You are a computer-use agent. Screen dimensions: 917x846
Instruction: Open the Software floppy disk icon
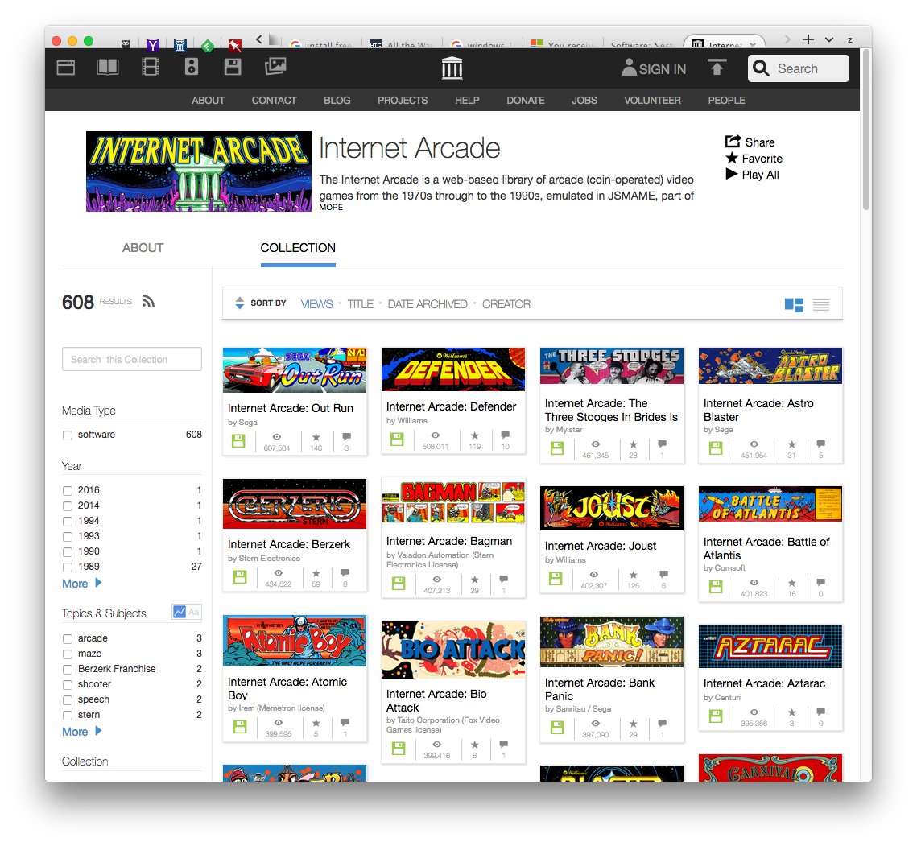[x=233, y=68]
